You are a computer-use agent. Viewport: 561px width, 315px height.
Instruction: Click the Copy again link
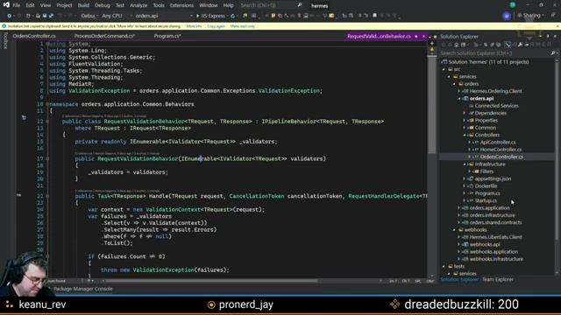[x=217, y=26]
